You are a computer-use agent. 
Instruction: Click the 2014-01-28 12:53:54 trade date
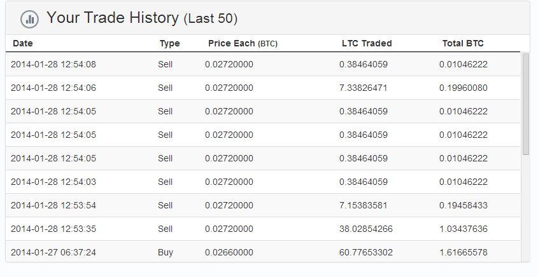coord(53,205)
